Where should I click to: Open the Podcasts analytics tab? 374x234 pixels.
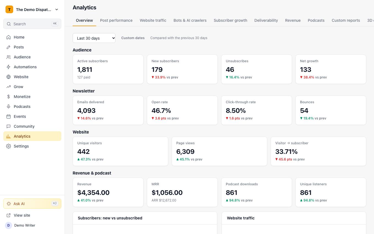tap(316, 20)
